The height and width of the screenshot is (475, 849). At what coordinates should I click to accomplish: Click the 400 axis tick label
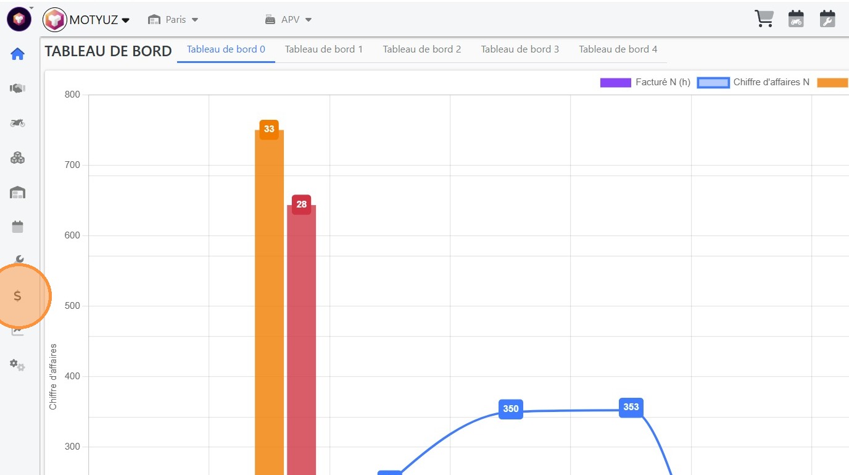(72, 376)
